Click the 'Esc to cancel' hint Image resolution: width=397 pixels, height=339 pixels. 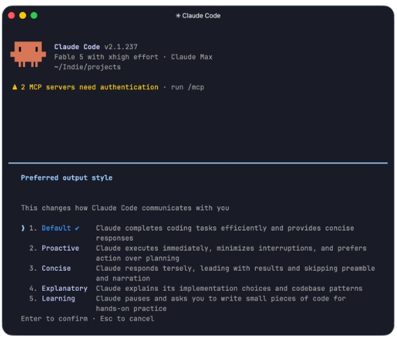tap(127, 319)
